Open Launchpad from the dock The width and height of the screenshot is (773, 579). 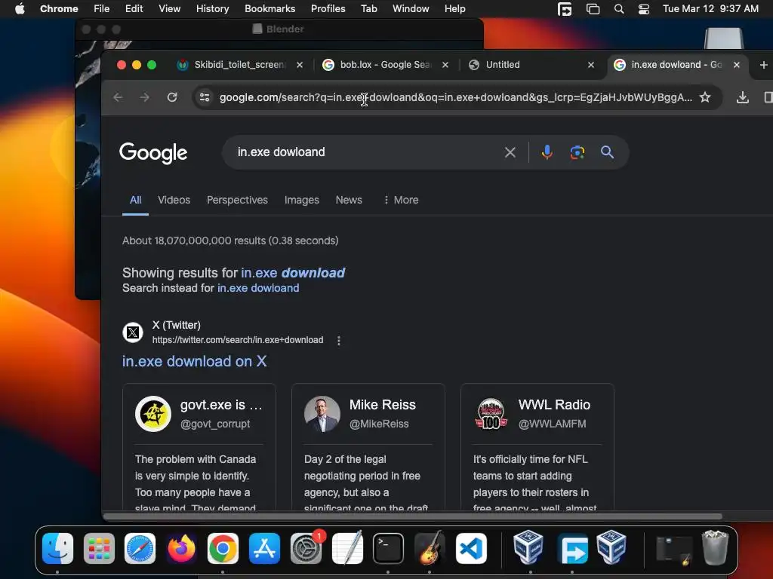click(x=99, y=548)
